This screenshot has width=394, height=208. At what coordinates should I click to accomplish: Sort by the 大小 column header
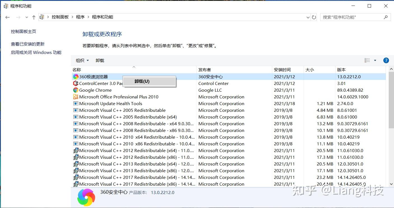(x=320, y=70)
